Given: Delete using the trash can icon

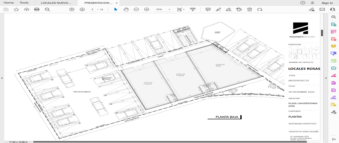Looking at the screenshot, I should point(249,9).
